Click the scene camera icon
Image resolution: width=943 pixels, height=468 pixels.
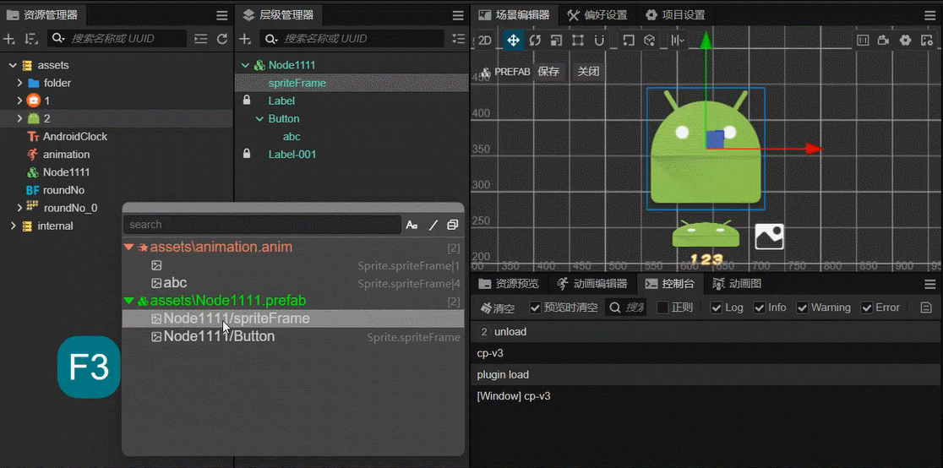pos(884,41)
